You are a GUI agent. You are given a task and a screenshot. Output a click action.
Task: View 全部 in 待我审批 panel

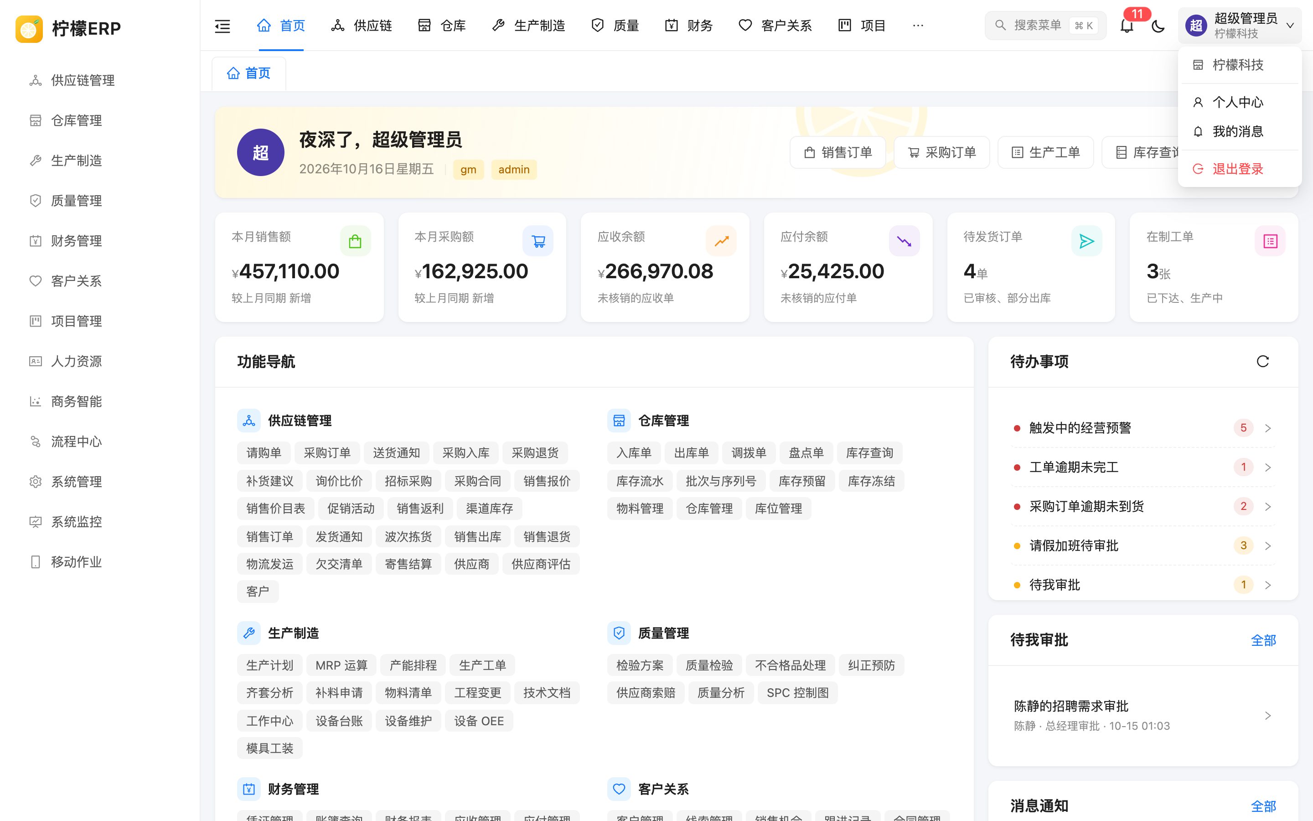(x=1263, y=641)
